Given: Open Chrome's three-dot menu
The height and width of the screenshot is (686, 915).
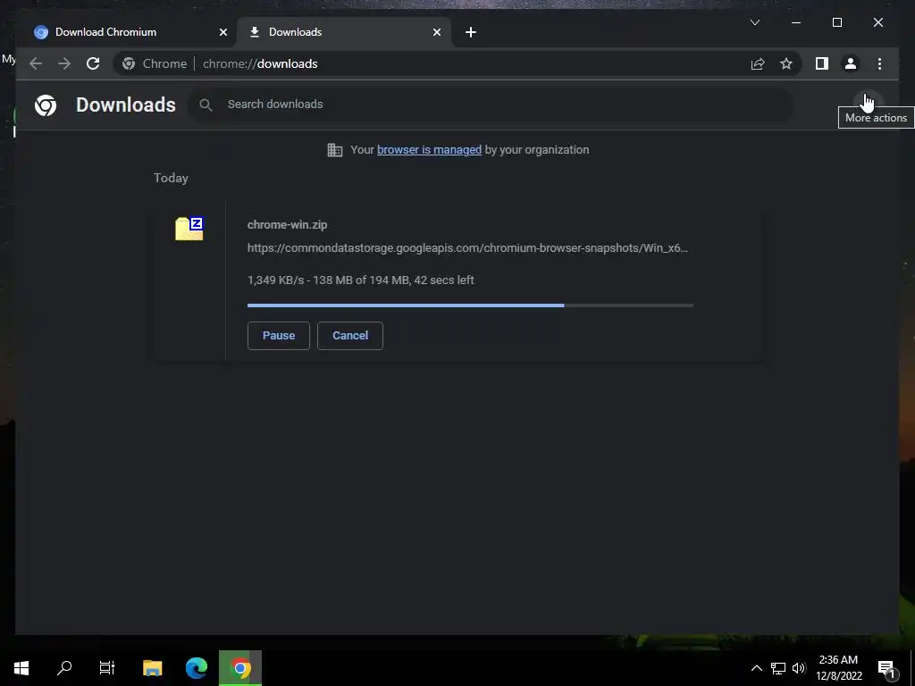Looking at the screenshot, I should tap(879, 63).
